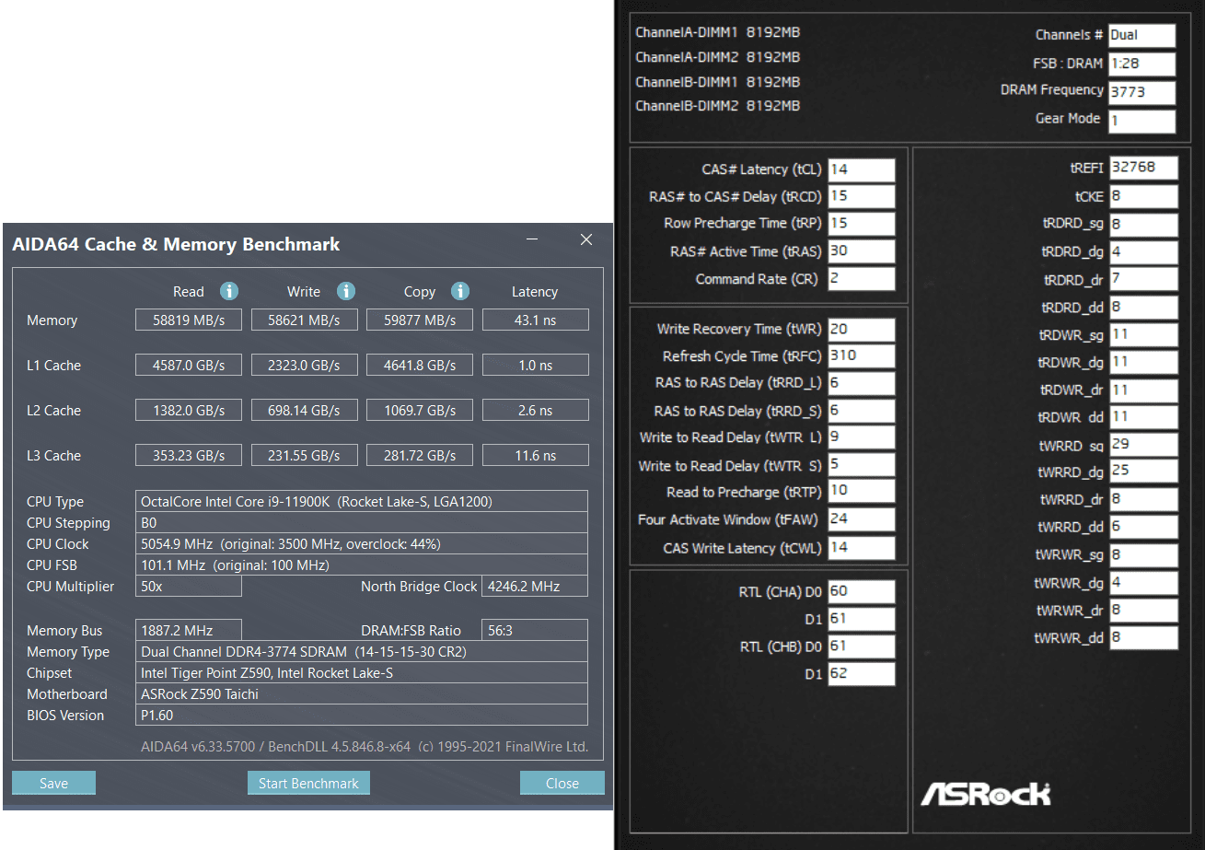Viewport: 1205px width, 850px height.
Task: Click the Gear Mode field
Action: pos(1141,121)
